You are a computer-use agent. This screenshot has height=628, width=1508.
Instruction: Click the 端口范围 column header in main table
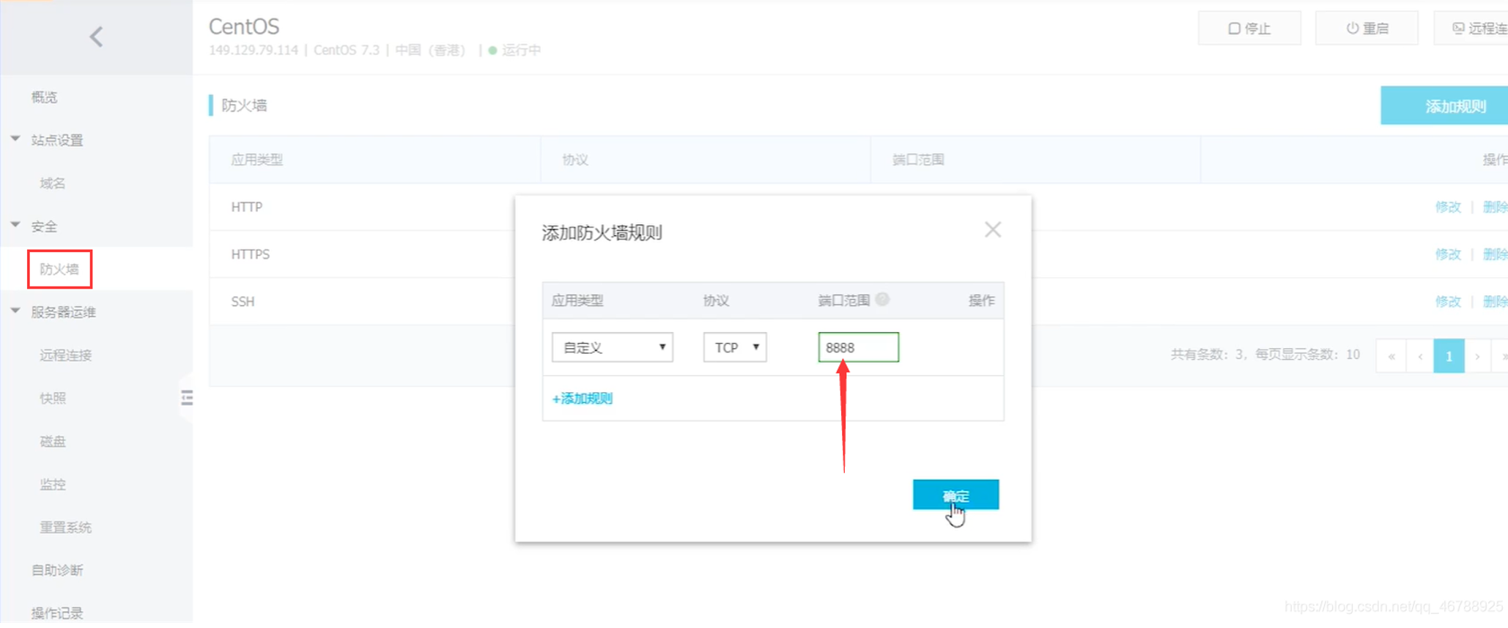point(918,160)
